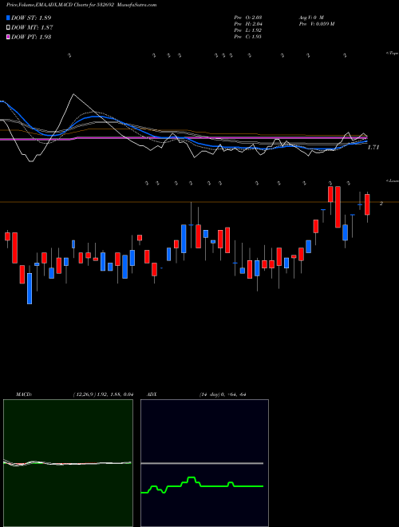Click the blue DOW ST legend swatch
This screenshot has height=527, width=399.
[9, 18]
